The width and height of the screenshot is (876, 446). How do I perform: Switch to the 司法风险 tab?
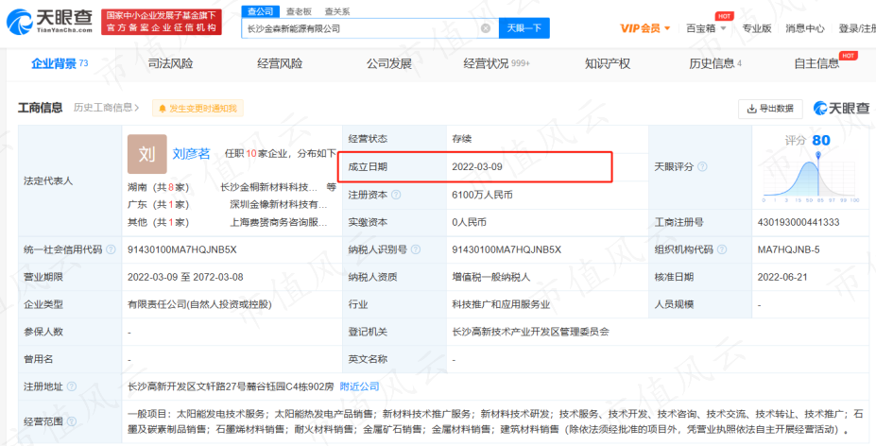pyautogui.click(x=170, y=63)
